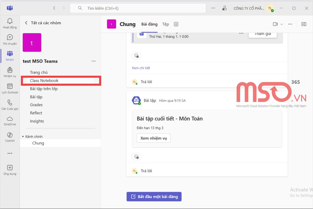Image resolution: width=313 pixels, height=209 pixels.
Task: Click Bài tập cuối tiết - Môn Toán title
Action: click(x=170, y=118)
